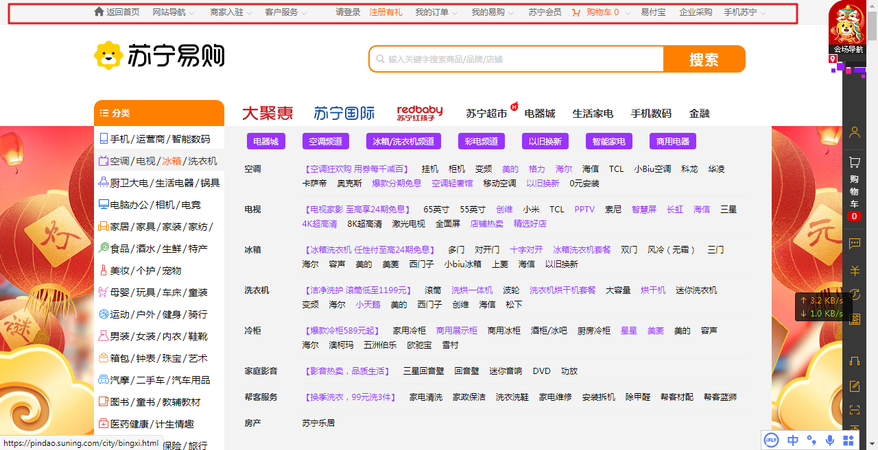878x450 pixels.
Task: Click the iFLY microphone voice input icon
Action: (830, 440)
